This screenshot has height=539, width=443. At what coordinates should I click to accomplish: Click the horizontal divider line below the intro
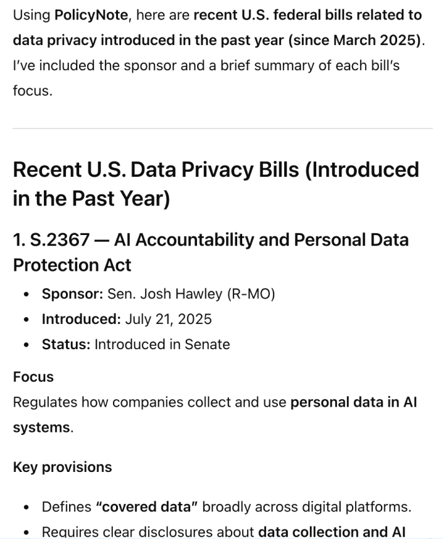(x=222, y=128)
